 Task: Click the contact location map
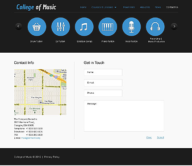(x=40, y=92)
